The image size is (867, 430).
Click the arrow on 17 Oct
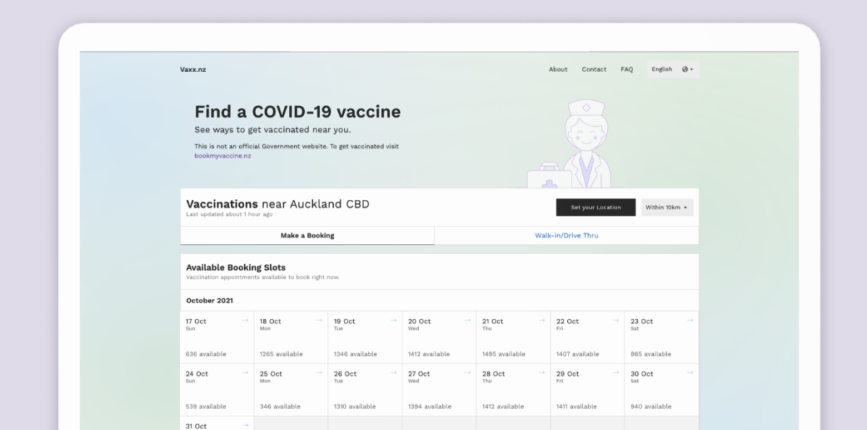[245, 320]
